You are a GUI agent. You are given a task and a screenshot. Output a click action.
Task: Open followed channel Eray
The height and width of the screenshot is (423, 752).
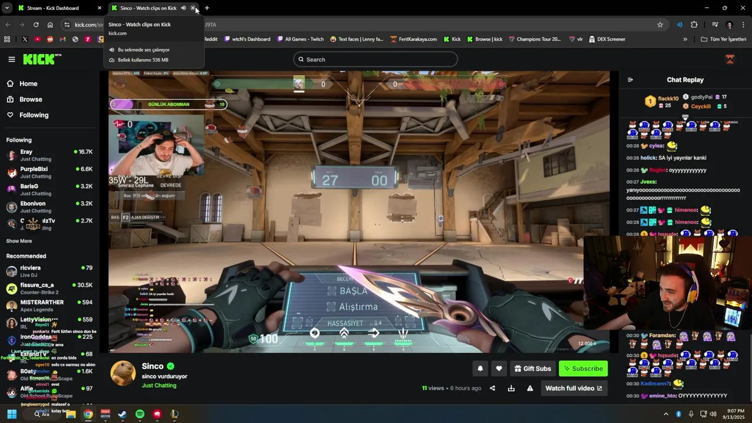(49, 155)
